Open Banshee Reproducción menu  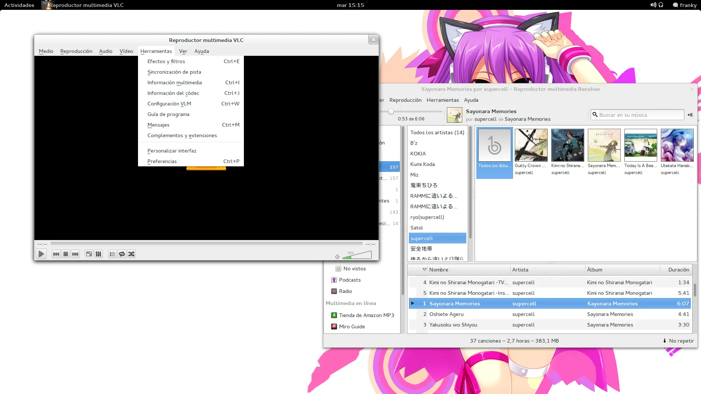tap(405, 100)
